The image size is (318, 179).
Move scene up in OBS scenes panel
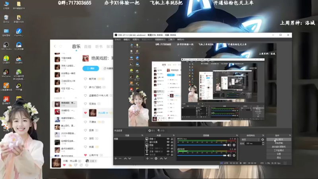coord(125,158)
